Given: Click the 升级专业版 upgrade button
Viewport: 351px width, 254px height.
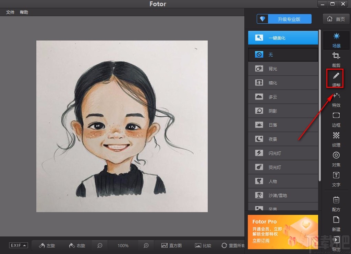Looking at the screenshot, I should [x=284, y=19].
